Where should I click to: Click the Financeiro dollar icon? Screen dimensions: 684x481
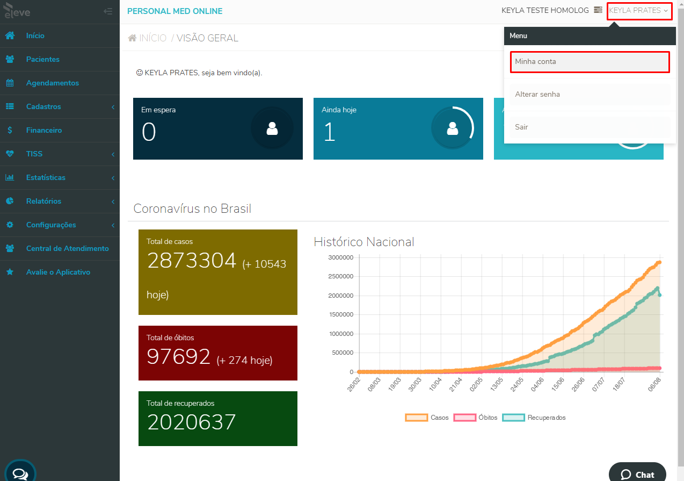click(x=10, y=130)
